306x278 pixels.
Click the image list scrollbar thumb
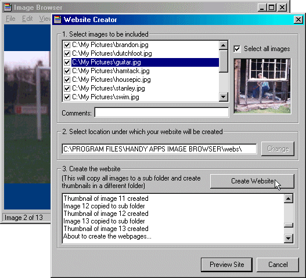224,61
